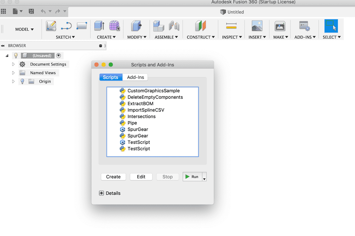Select the Pipe script
Viewport: 355px width, 236px height.
click(x=152, y=123)
